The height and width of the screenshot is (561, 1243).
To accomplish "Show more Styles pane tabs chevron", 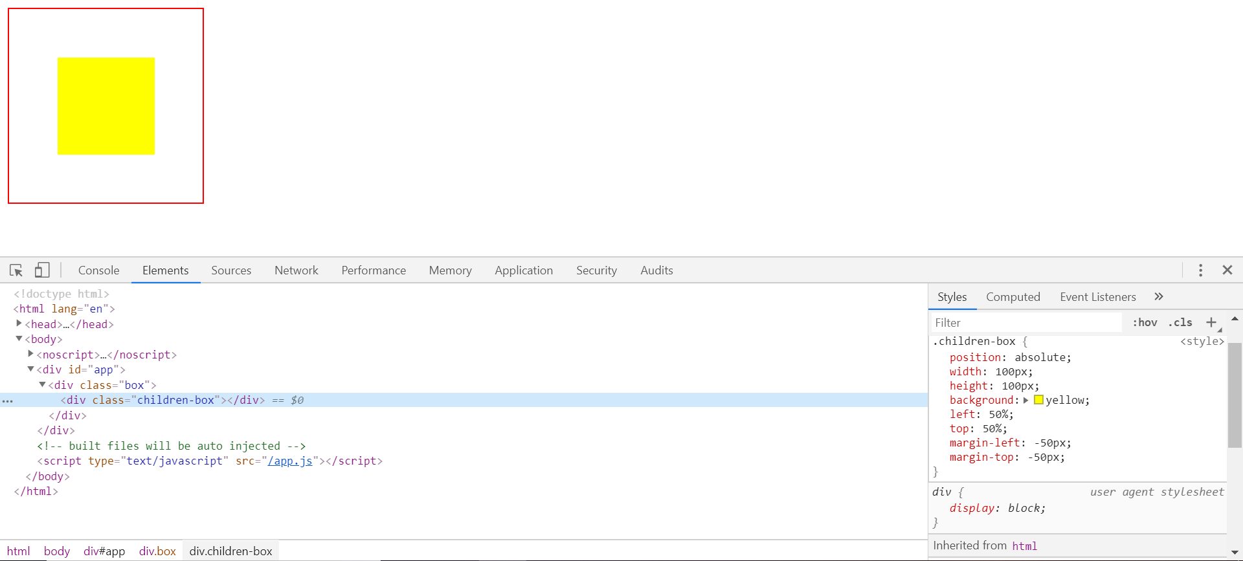I will pyautogui.click(x=1159, y=296).
